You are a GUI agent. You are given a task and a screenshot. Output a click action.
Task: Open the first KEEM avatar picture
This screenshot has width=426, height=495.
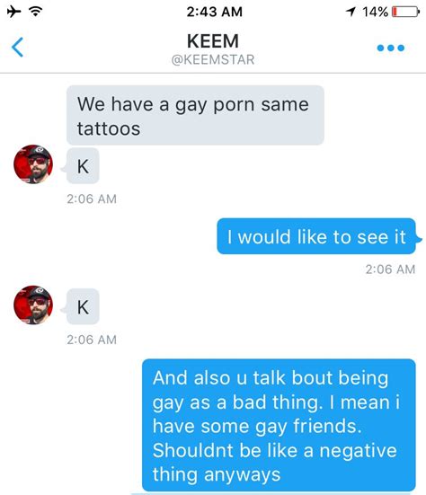pyautogui.click(x=33, y=164)
